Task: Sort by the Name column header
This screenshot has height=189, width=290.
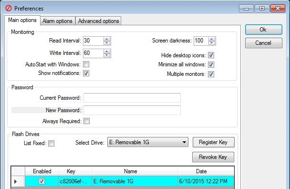Action: 135,171
